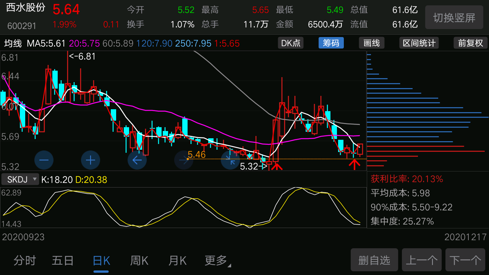Tap the current price 5.64
Viewport: 489px width, 275px height.
(66, 10)
